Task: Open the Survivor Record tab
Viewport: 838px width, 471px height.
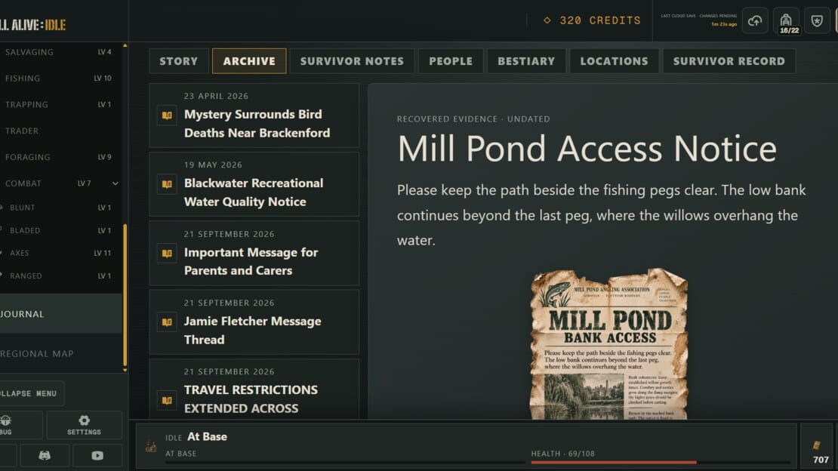Action: (729, 61)
